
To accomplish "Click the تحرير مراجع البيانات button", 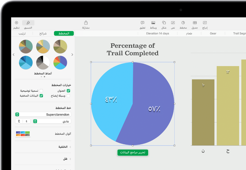I will [133, 153].
